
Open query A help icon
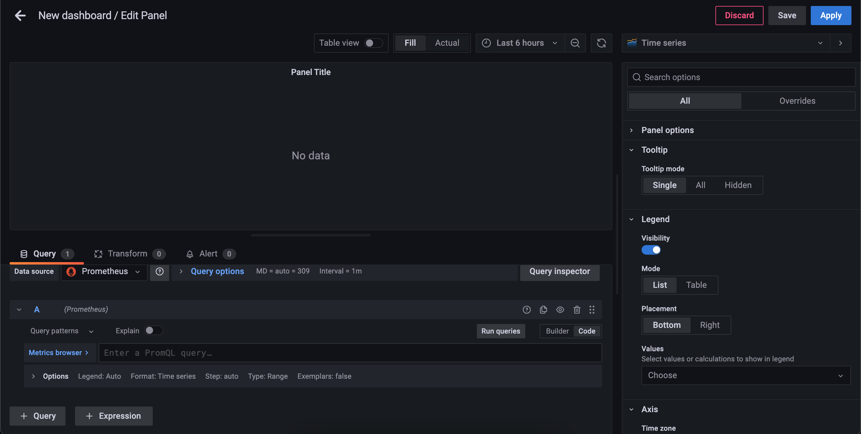click(526, 309)
